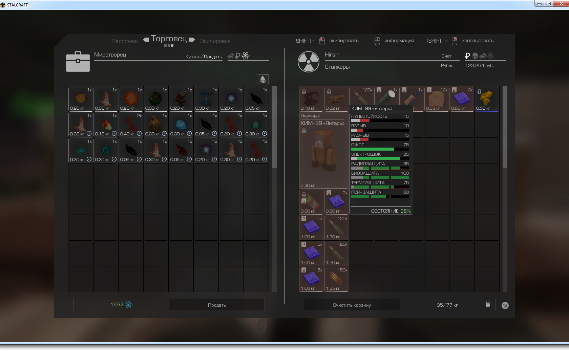Select ruble icon in player account
The height and width of the screenshot is (351, 569).
click(467, 56)
